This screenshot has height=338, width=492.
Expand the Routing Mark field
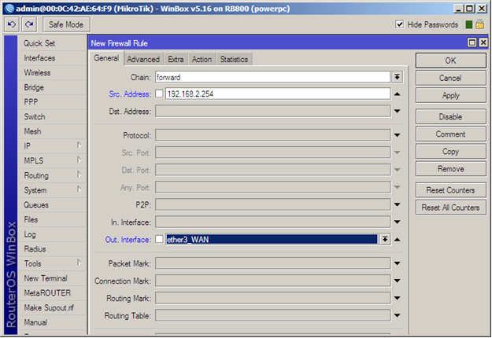397,298
